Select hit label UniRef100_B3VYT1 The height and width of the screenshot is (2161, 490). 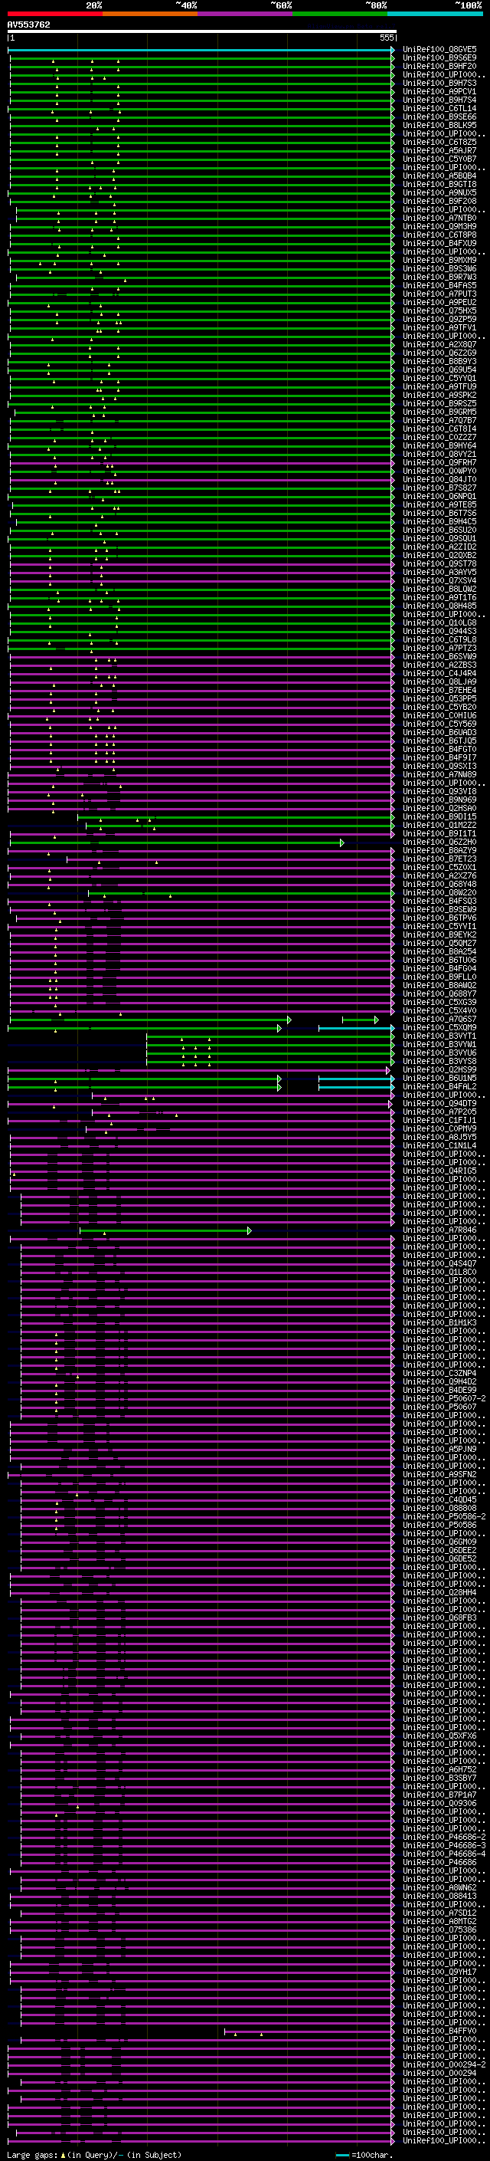(439, 1036)
